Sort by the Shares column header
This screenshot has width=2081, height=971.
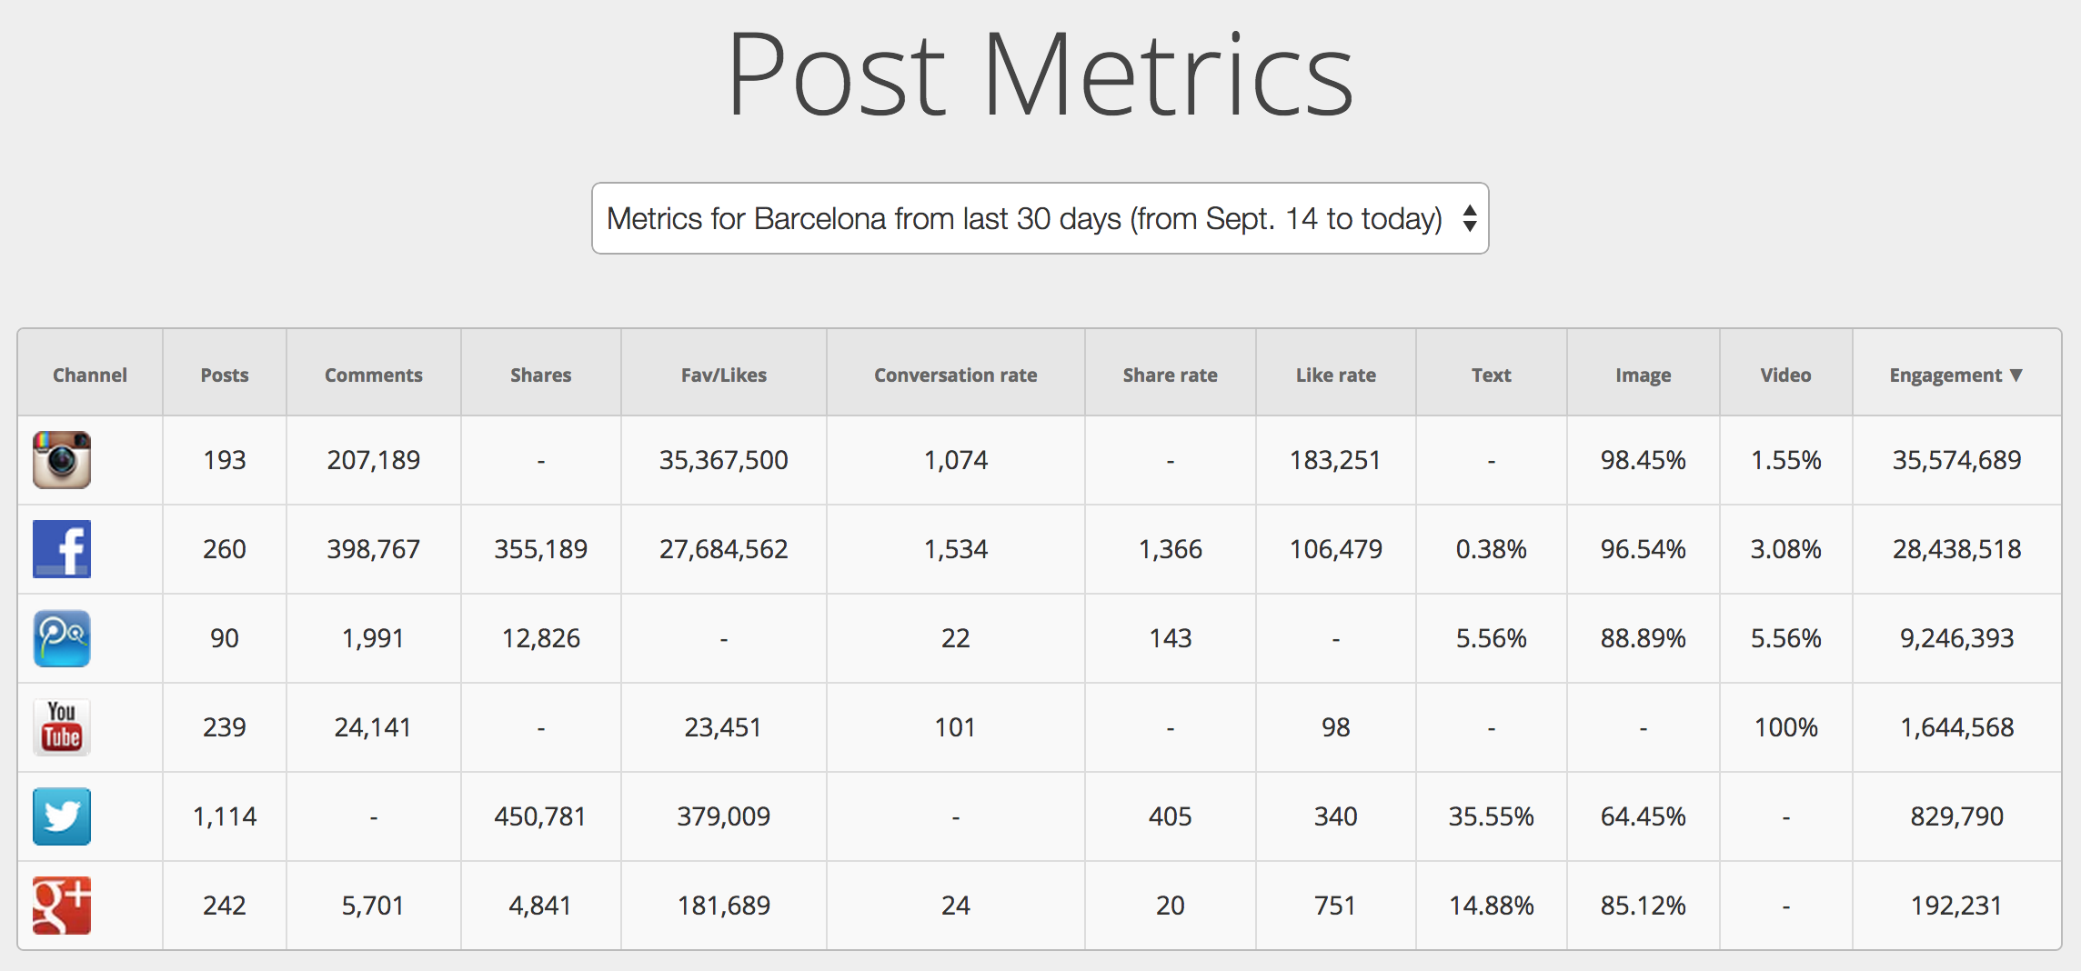pyautogui.click(x=541, y=375)
